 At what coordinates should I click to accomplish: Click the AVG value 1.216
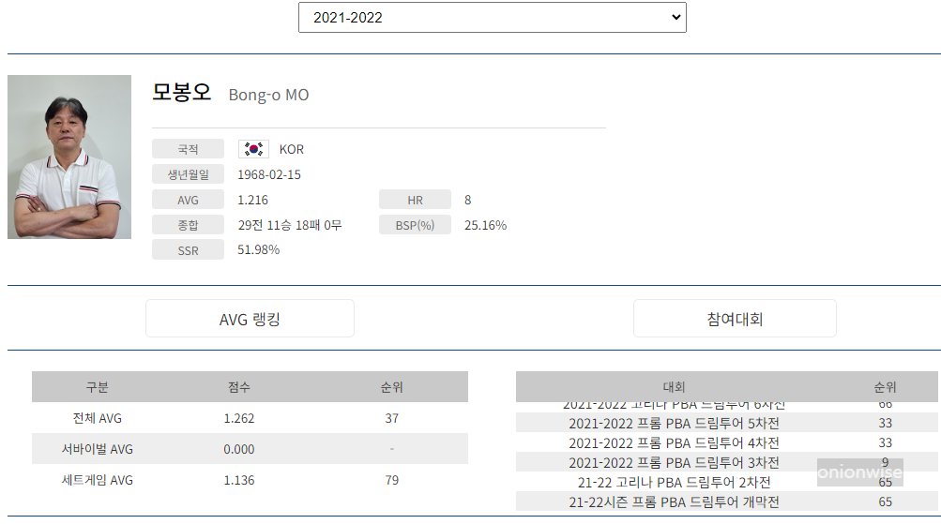point(252,200)
